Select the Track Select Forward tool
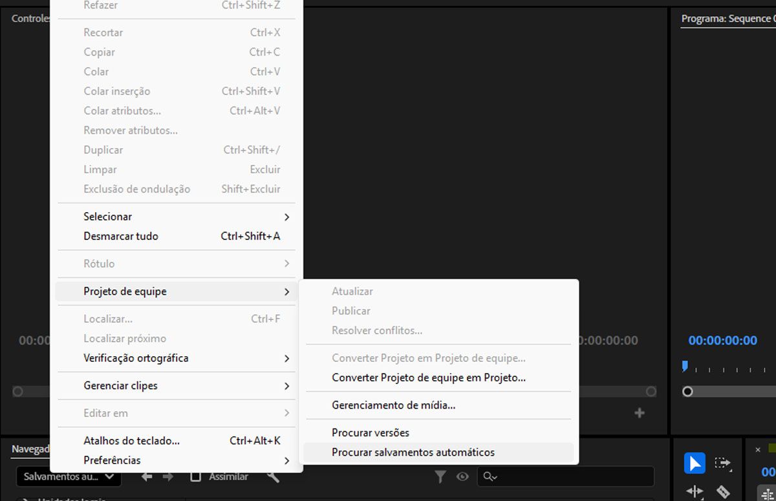 722,463
